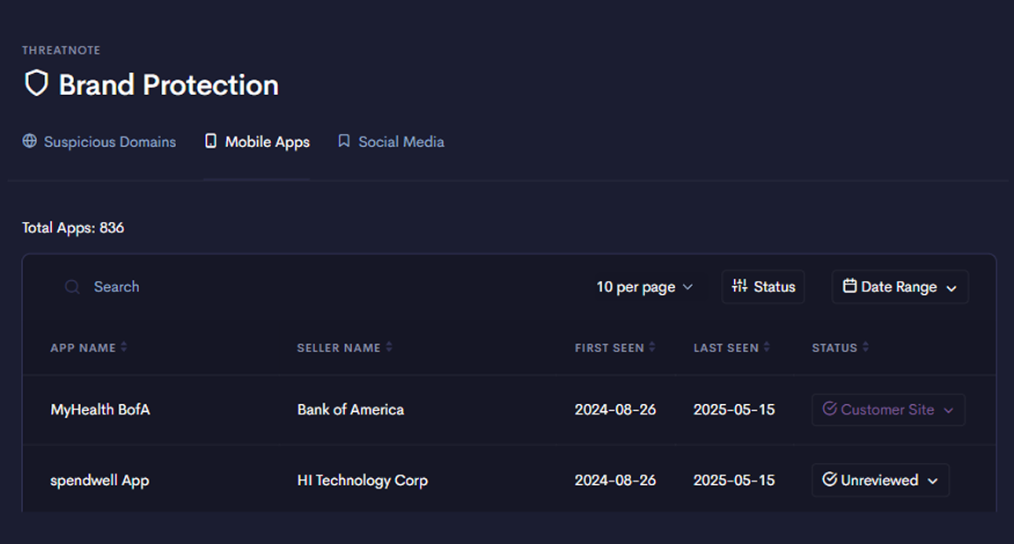Click the chevron beside 10 per page
Viewport: 1014px width, 544px height.
[687, 287]
